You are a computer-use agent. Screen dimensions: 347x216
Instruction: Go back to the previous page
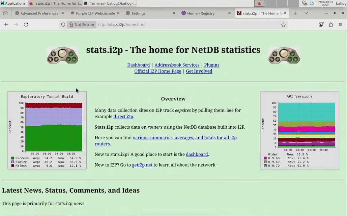[6, 25]
